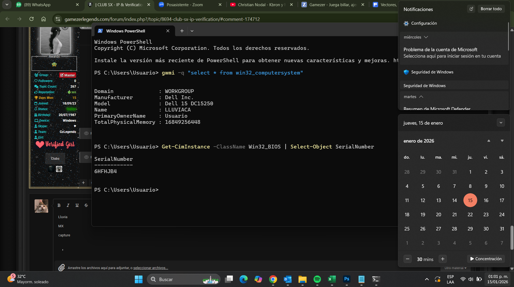Open the Clubs button on profile
The image size is (514, 287).
55,158
